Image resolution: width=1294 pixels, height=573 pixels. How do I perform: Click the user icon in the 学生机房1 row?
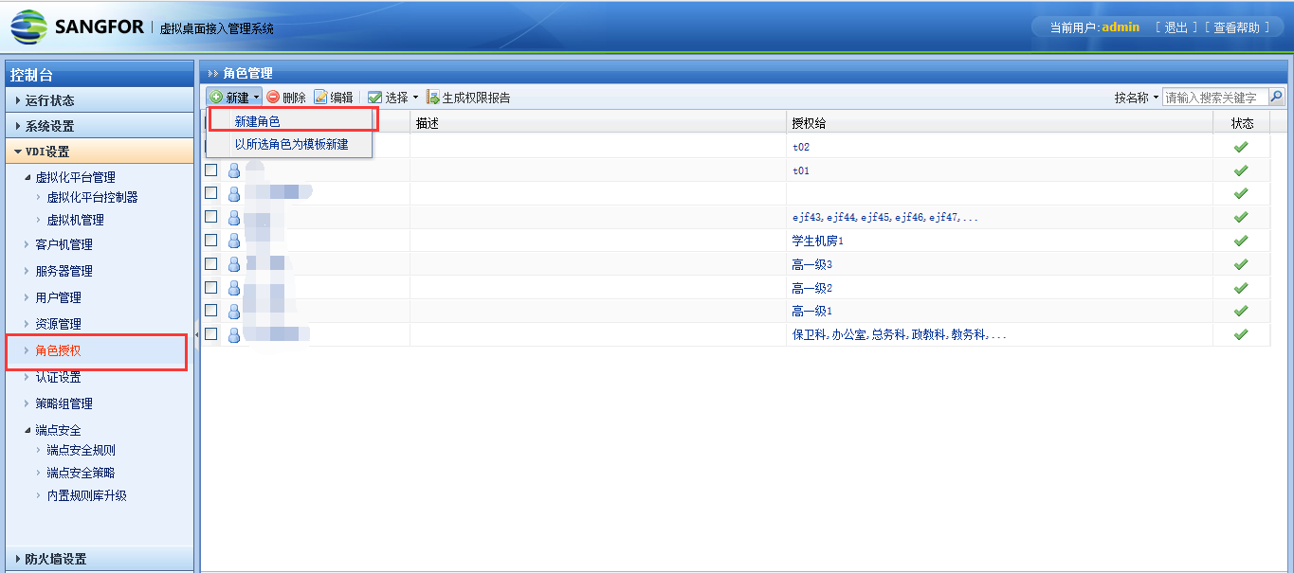pos(234,241)
